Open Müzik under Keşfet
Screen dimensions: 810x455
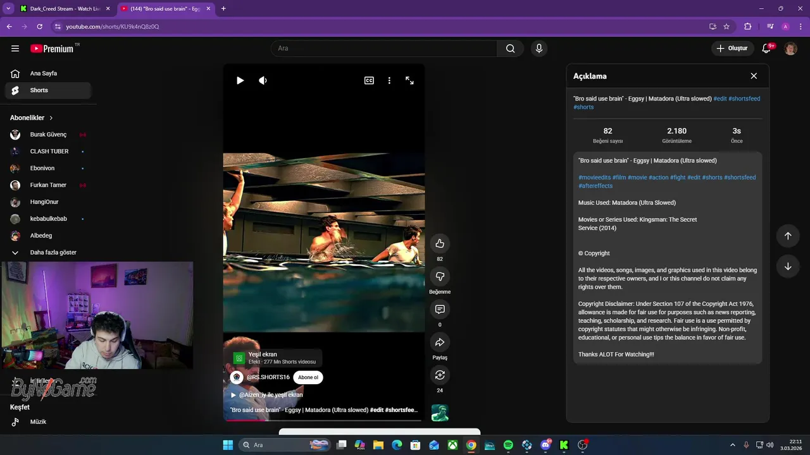(48, 422)
